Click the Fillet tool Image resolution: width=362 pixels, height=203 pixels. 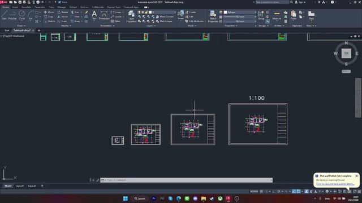(75, 17)
